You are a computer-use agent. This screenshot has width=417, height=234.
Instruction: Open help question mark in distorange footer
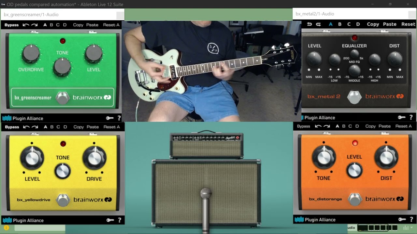[411, 220]
